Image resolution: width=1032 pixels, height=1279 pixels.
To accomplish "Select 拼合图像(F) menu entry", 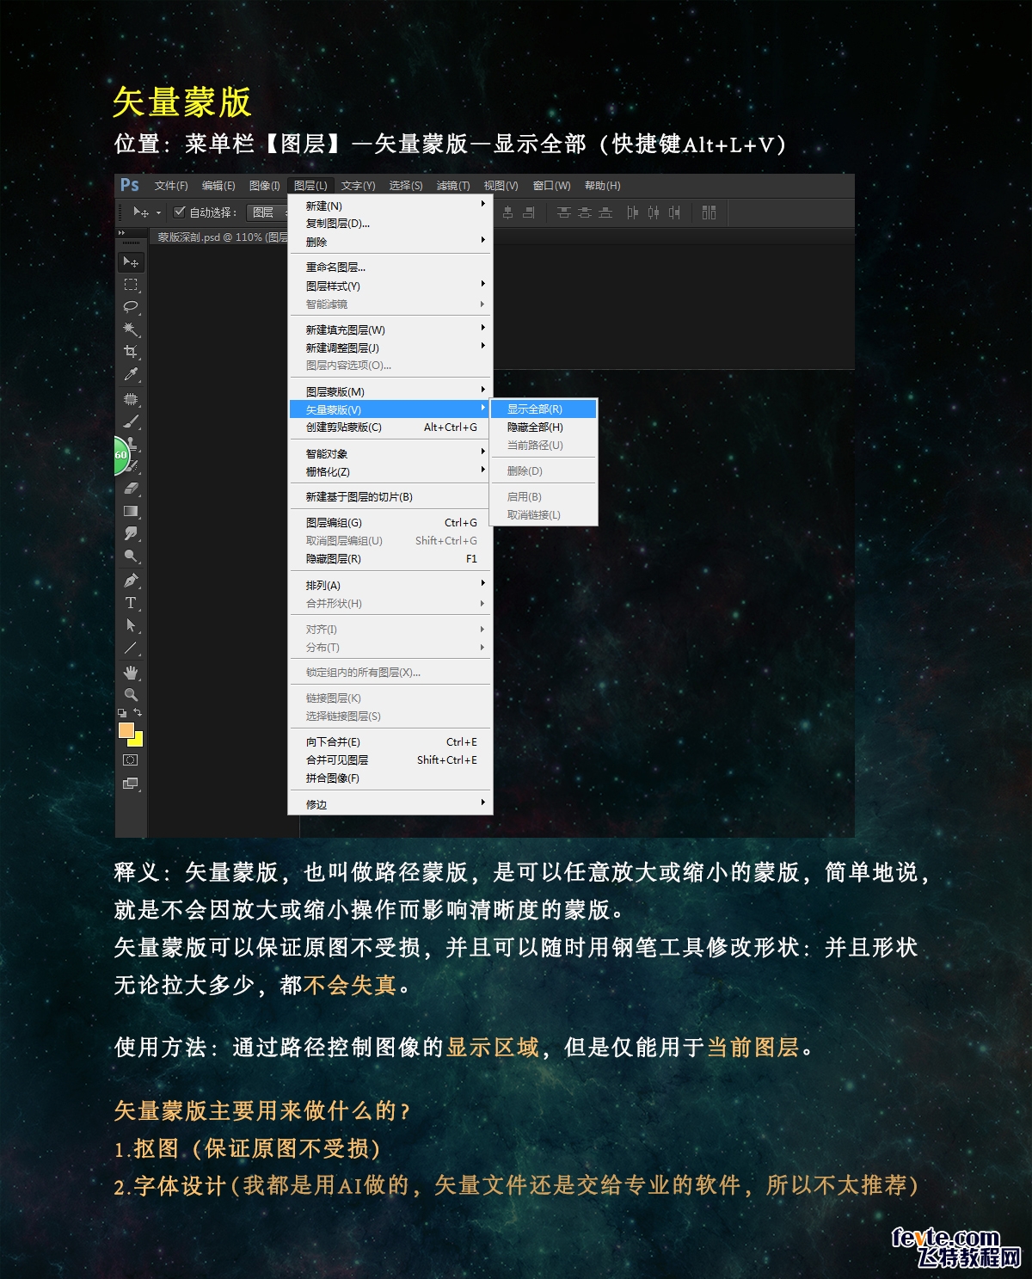I will [390, 778].
